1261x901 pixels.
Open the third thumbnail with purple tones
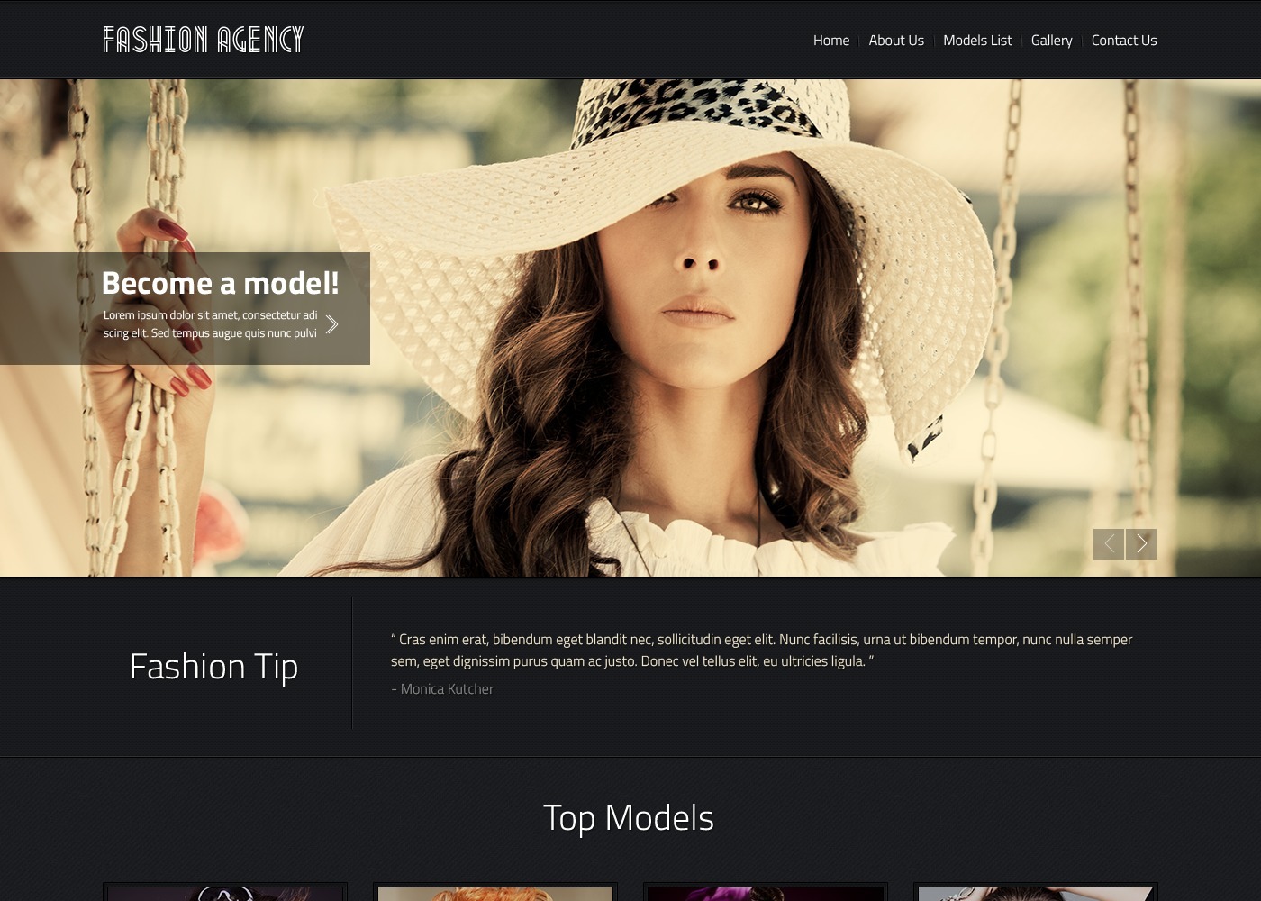[x=766, y=893]
